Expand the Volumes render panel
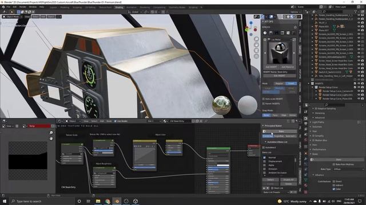 (317, 126)
